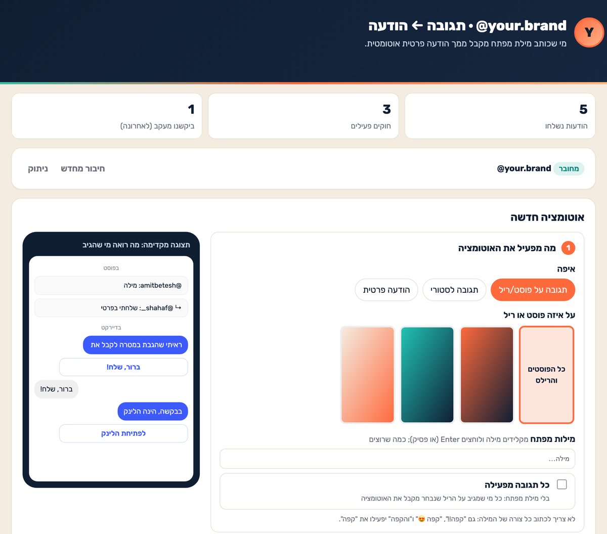Image resolution: width=607 pixels, height=534 pixels.
Task: Pick the dark orange-to-navy post thumbnail
Action: (487, 375)
